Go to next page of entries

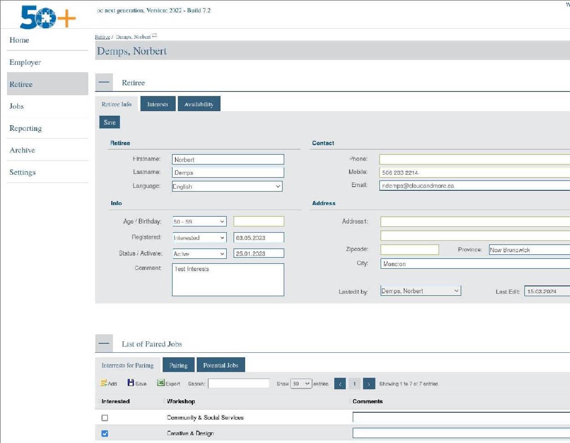tap(369, 384)
